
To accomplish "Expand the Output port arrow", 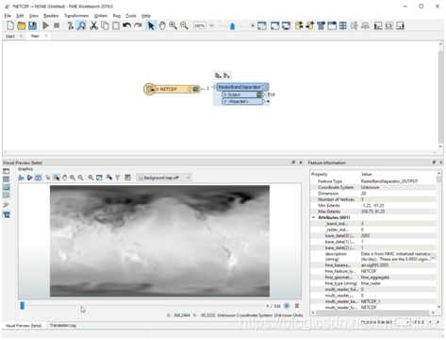I will 225,94.
